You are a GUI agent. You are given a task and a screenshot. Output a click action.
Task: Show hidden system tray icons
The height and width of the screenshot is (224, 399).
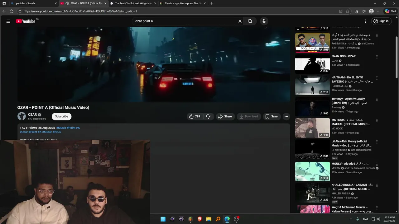click(351, 219)
